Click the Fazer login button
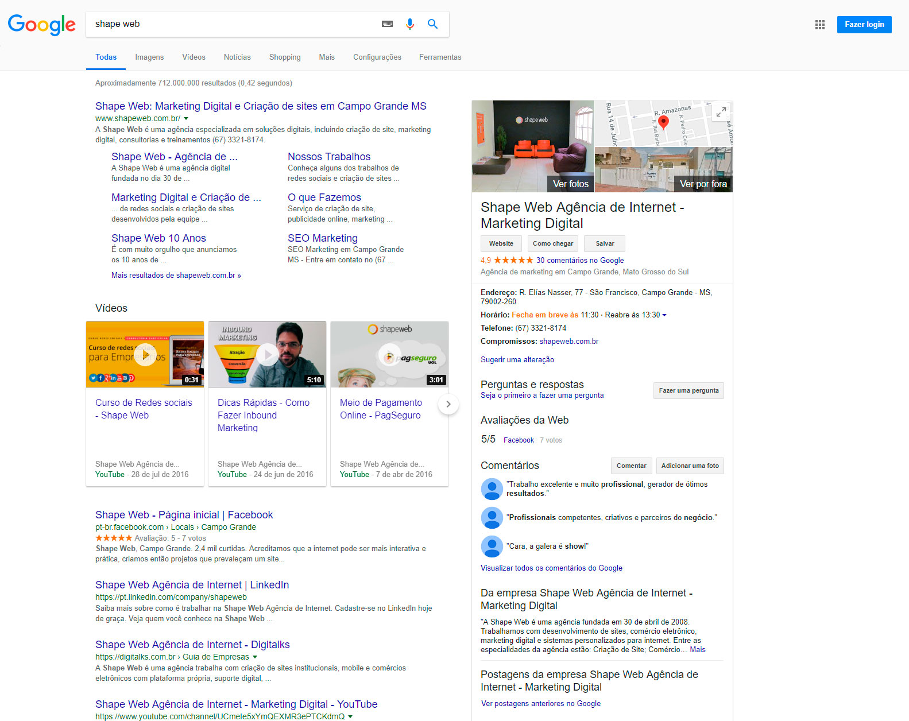Screen dimensions: 909x721 tap(864, 25)
